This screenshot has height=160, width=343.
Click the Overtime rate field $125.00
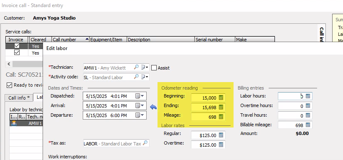click(x=208, y=145)
